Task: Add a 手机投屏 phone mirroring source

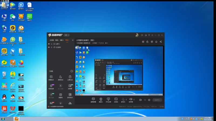Action: pyautogui.click(x=109, y=100)
